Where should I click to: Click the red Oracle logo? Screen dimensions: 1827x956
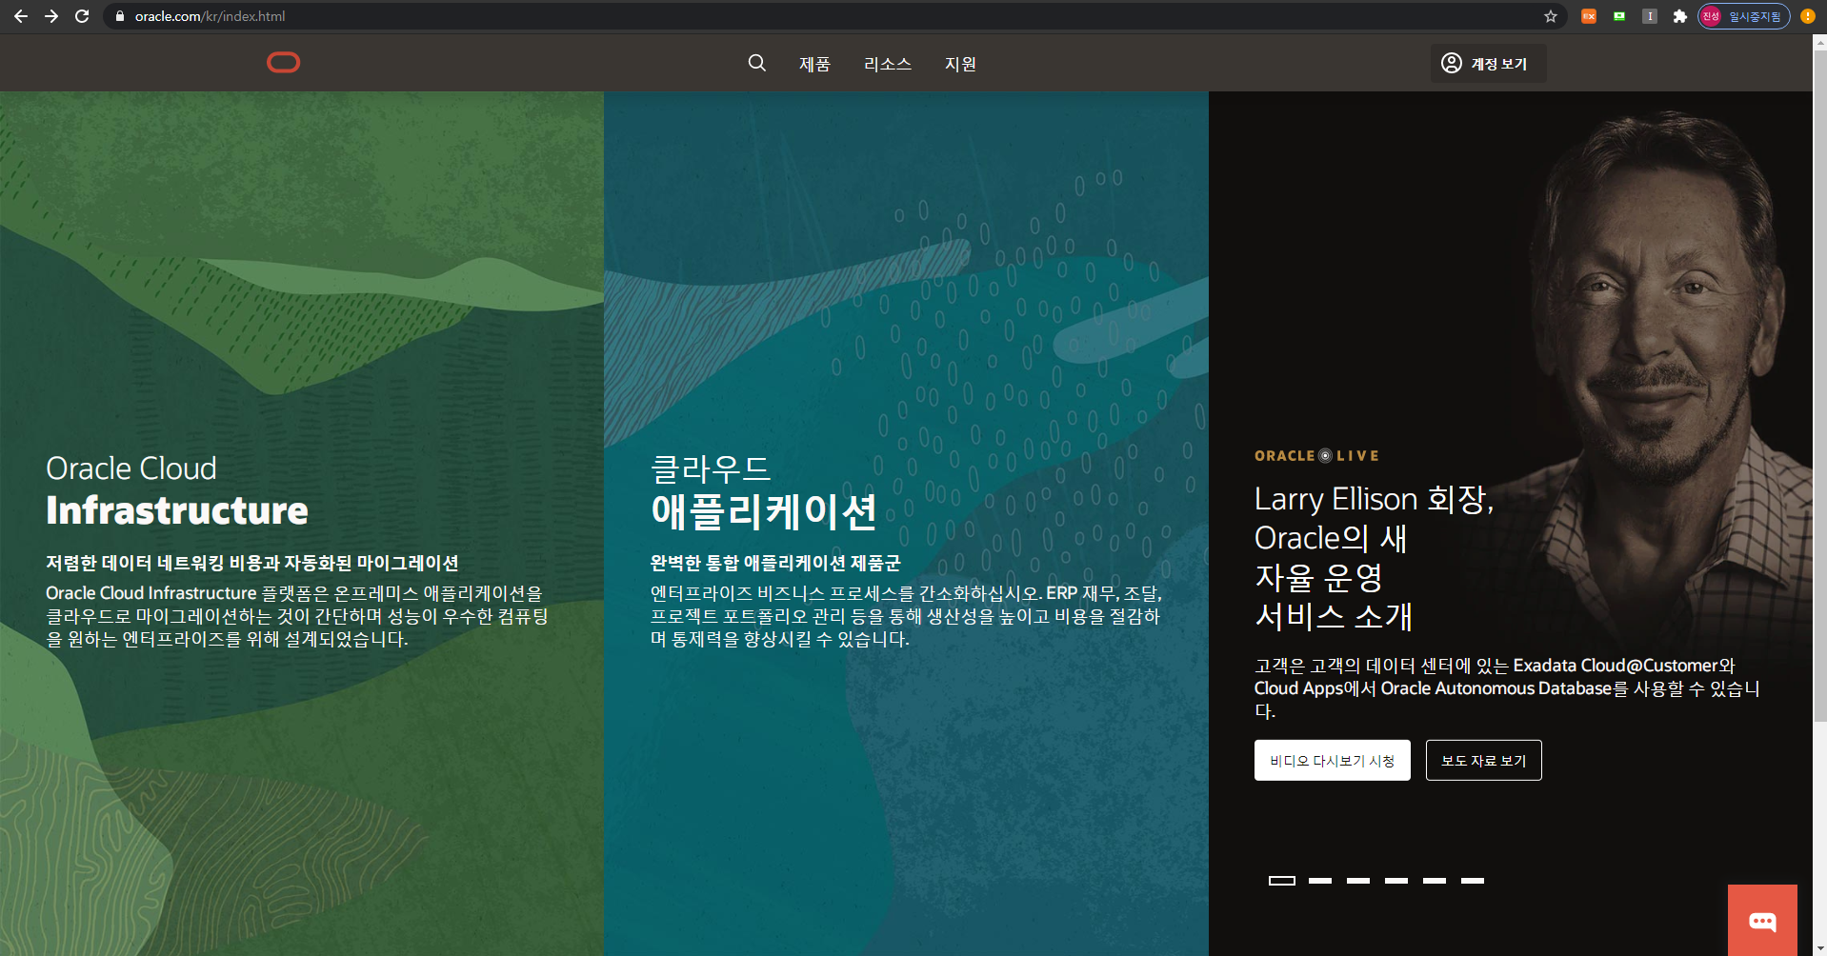point(284,63)
